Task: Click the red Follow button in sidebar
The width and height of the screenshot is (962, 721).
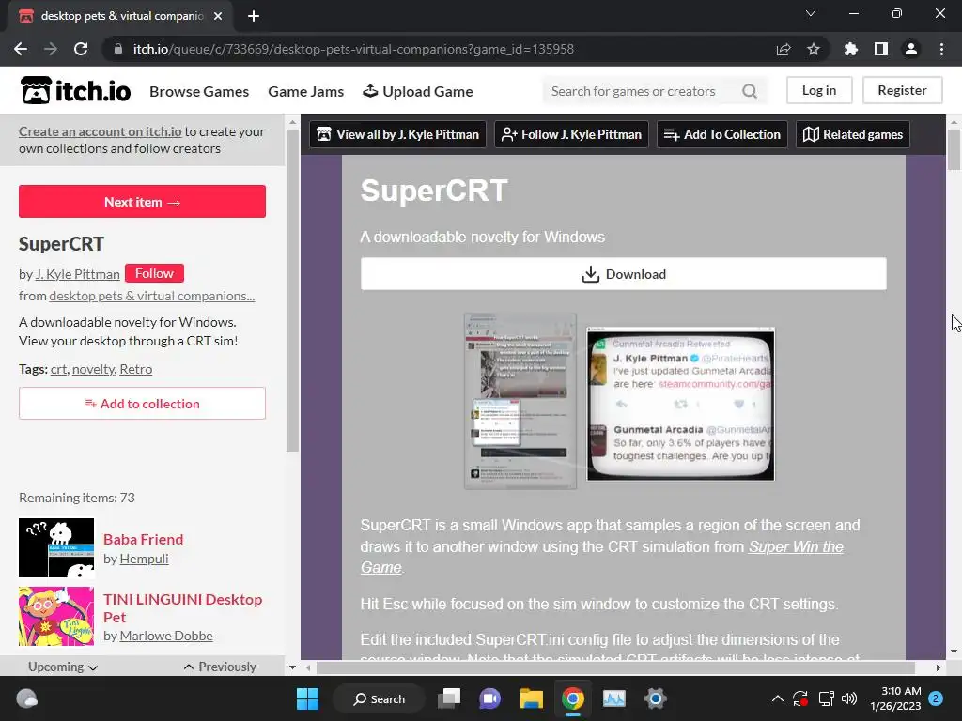Action: point(155,273)
